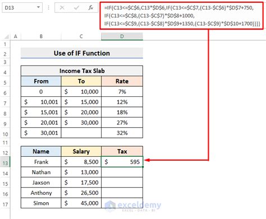
Task: Select the From cell with 20,001
Action: [x=41, y=123]
